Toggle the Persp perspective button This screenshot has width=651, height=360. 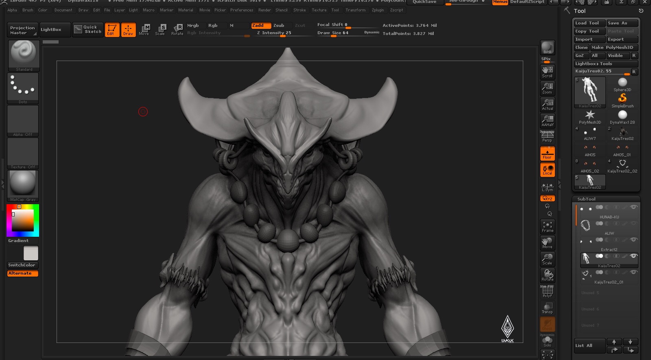[547, 137]
